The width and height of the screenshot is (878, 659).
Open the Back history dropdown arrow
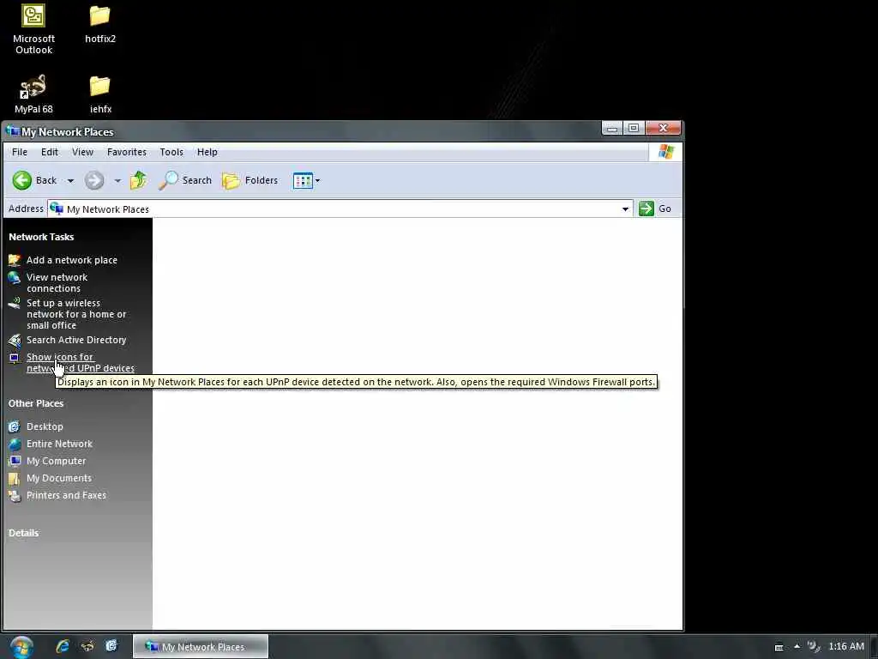click(x=70, y=180)
